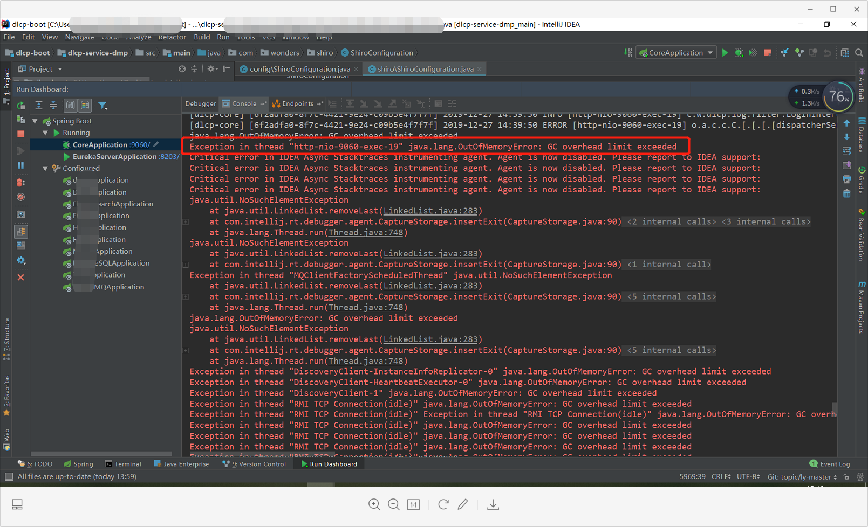The height and width of the screenshot is (527, 868).
Task: Click the 6: TODO button
Action: tap(35, 463)
